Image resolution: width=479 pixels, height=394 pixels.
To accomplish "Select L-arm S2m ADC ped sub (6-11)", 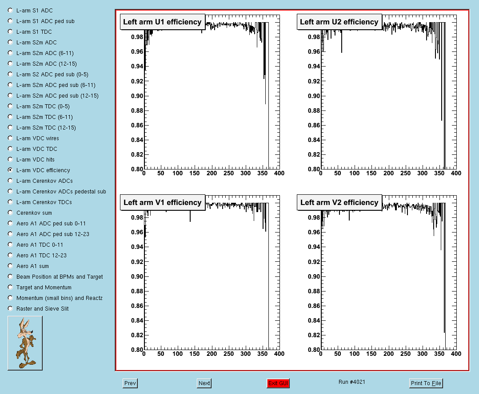I will point(10,85).
